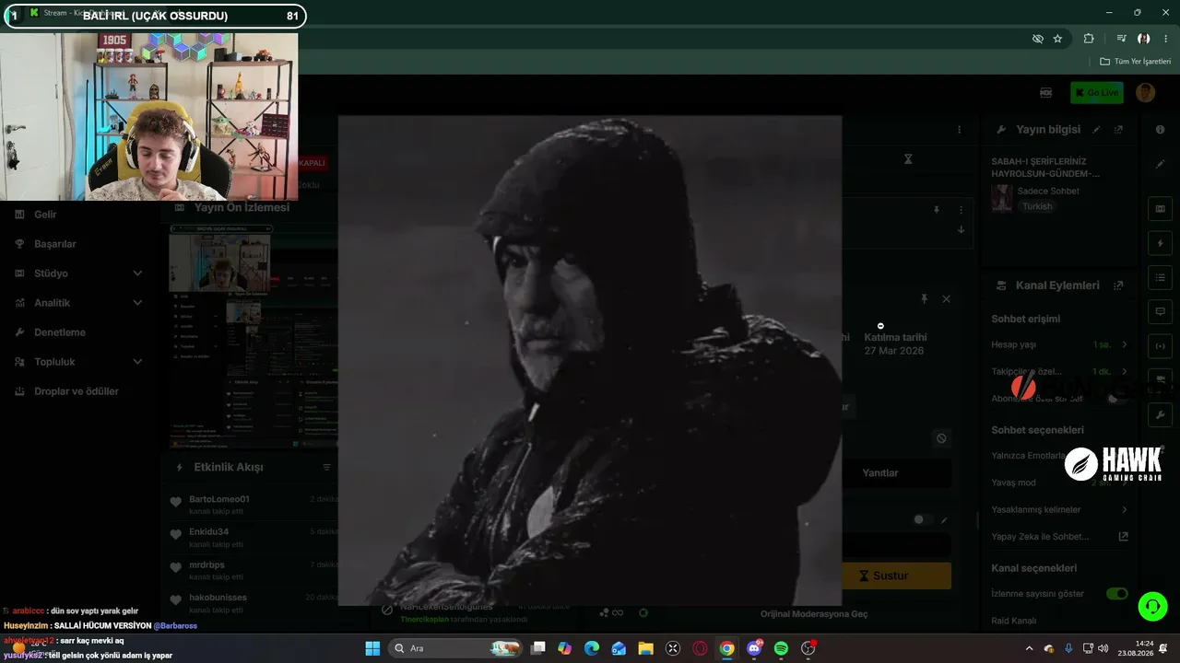
Task: Open File Explorer from the taskbar
Action: [646, 648]
